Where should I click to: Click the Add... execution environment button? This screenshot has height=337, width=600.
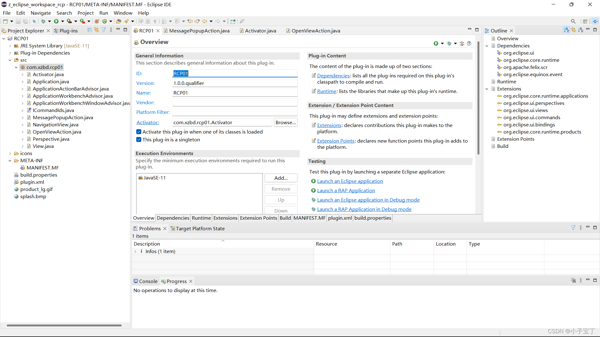(x=281, y=178)
